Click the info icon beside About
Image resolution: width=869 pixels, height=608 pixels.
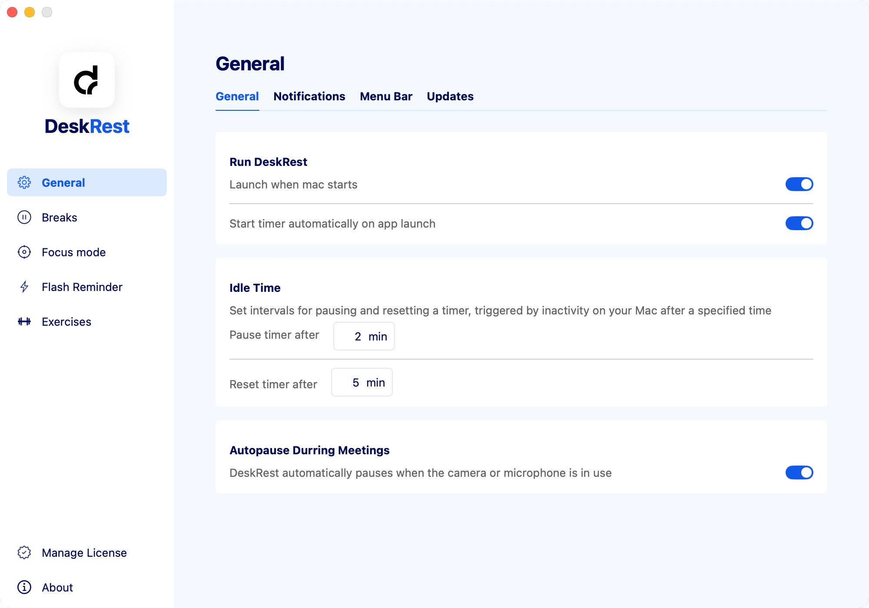coord(24,587)
